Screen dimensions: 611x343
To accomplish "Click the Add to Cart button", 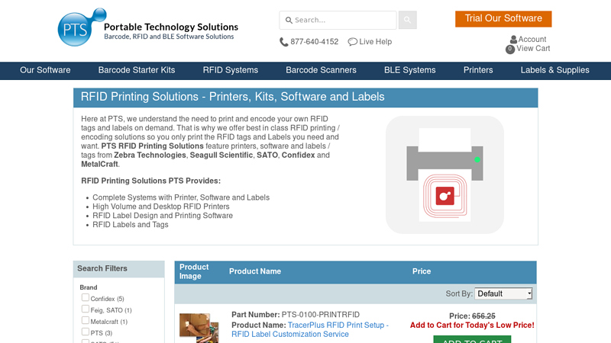I will coord(472,339).
